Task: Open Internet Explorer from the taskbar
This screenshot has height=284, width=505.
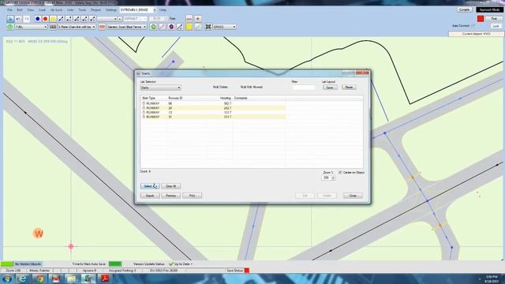Action: [x=23, y=278]
